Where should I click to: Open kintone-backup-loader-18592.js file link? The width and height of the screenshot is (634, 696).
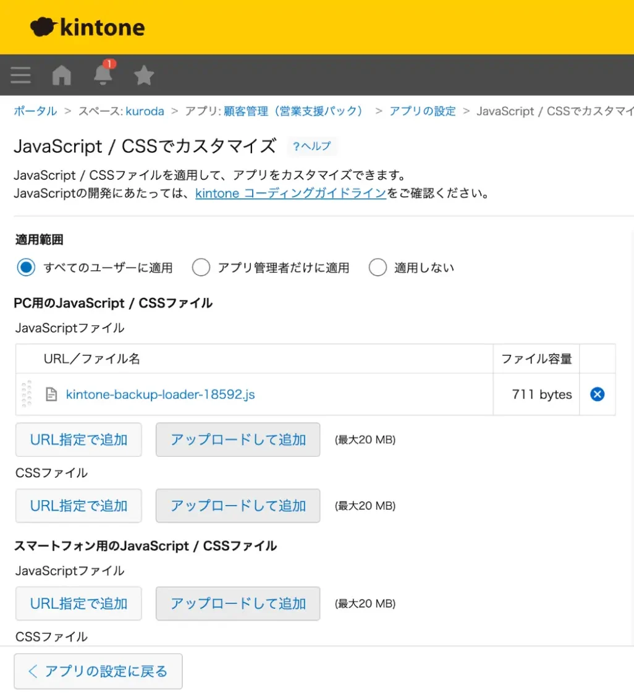[x=160, y=394]
